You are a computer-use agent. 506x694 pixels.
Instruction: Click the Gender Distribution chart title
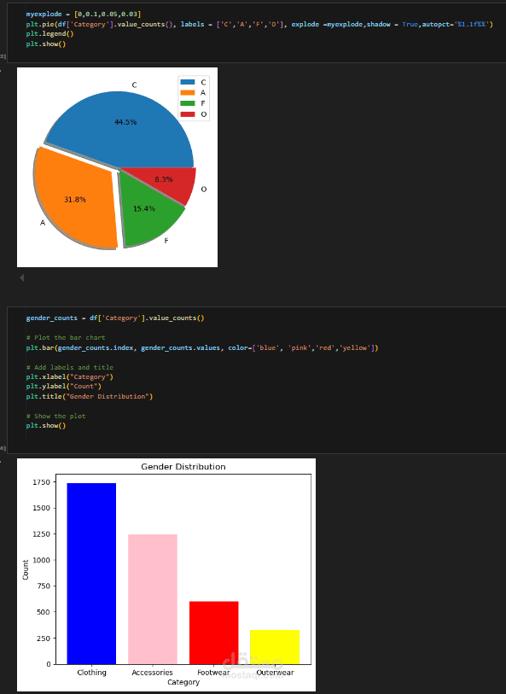pyautogui.click(x=183, y=466)
